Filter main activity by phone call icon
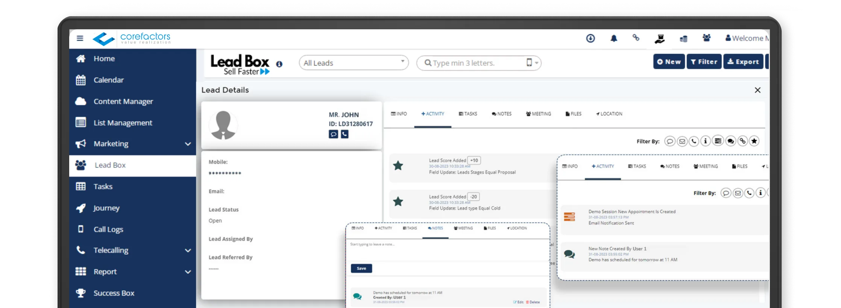841x308 pixels. [694, 141]
